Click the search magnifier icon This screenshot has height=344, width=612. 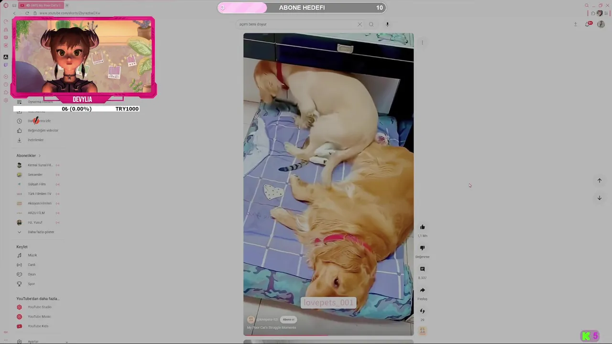click(371, 24)
